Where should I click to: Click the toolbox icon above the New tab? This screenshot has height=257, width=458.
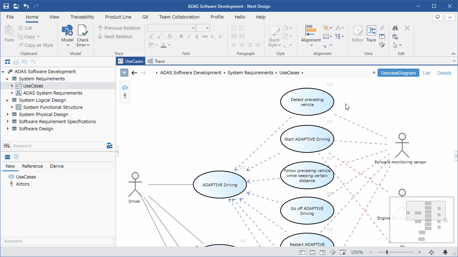[7, 157]
